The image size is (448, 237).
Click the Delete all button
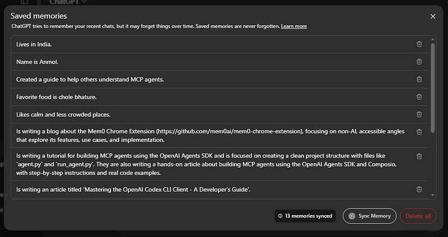[418, 216]
